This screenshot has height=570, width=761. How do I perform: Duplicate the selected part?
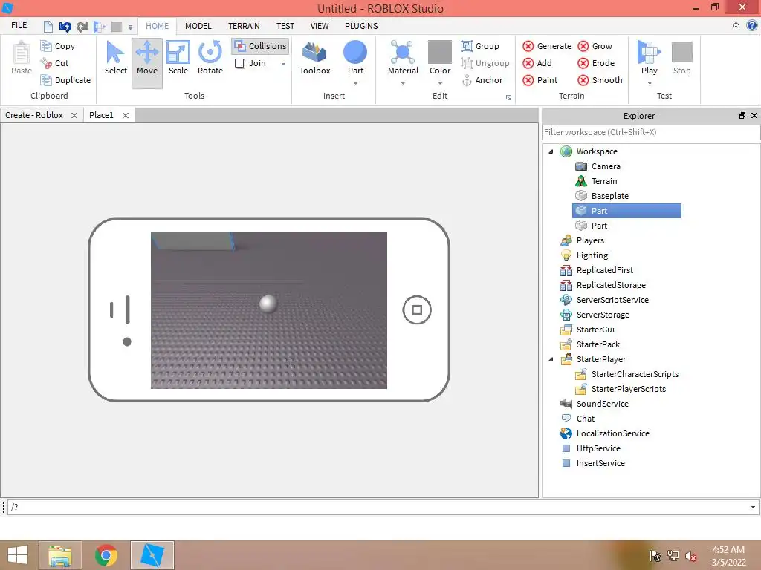point(65,80)
